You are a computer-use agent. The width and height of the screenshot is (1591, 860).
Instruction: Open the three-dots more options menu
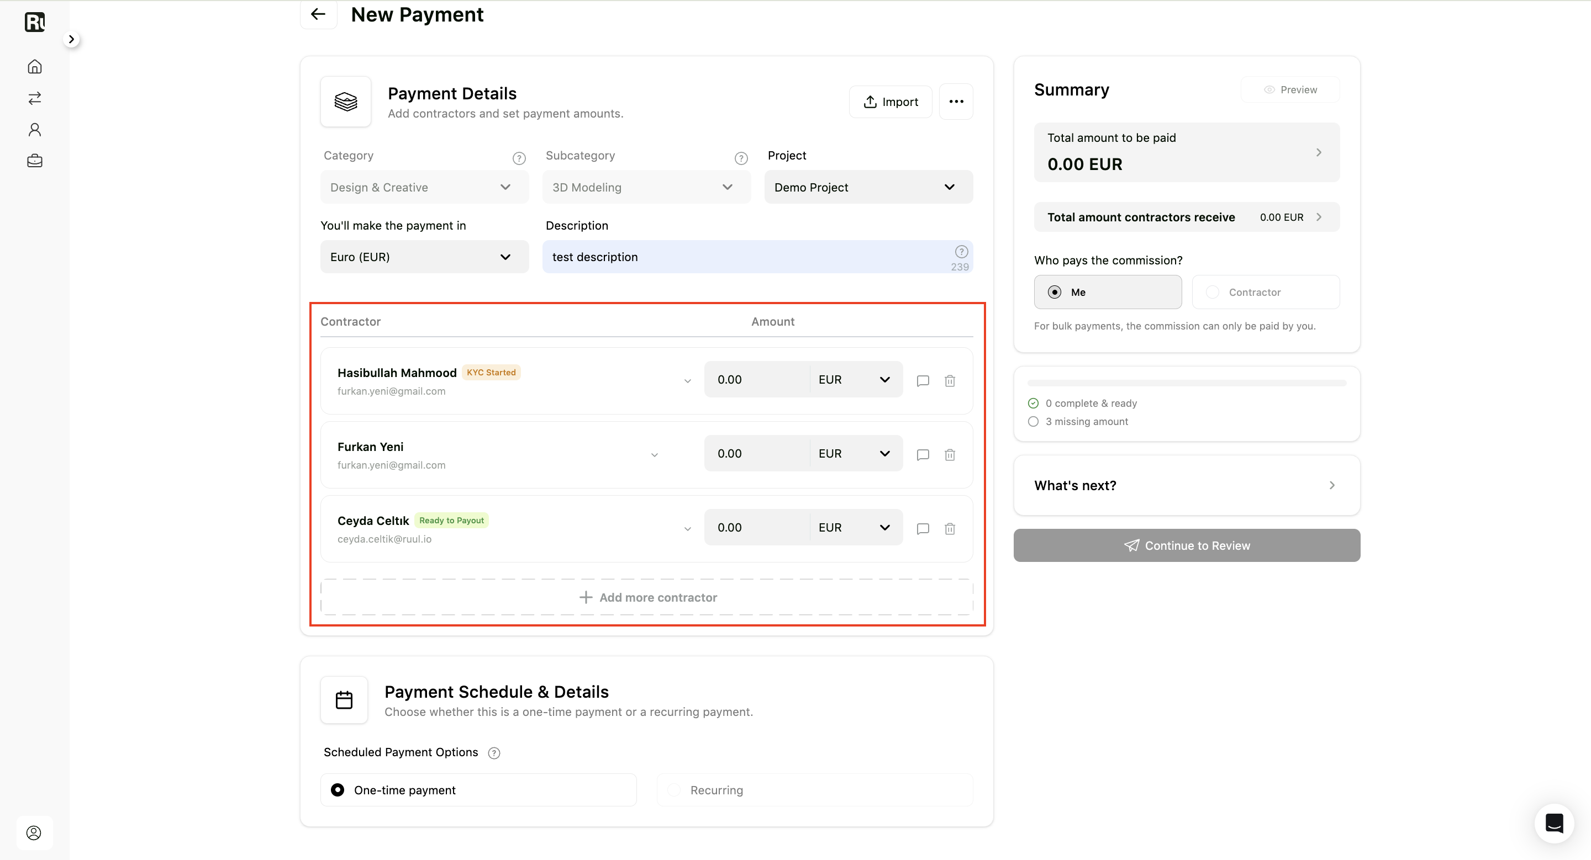(x=956, y=102)
